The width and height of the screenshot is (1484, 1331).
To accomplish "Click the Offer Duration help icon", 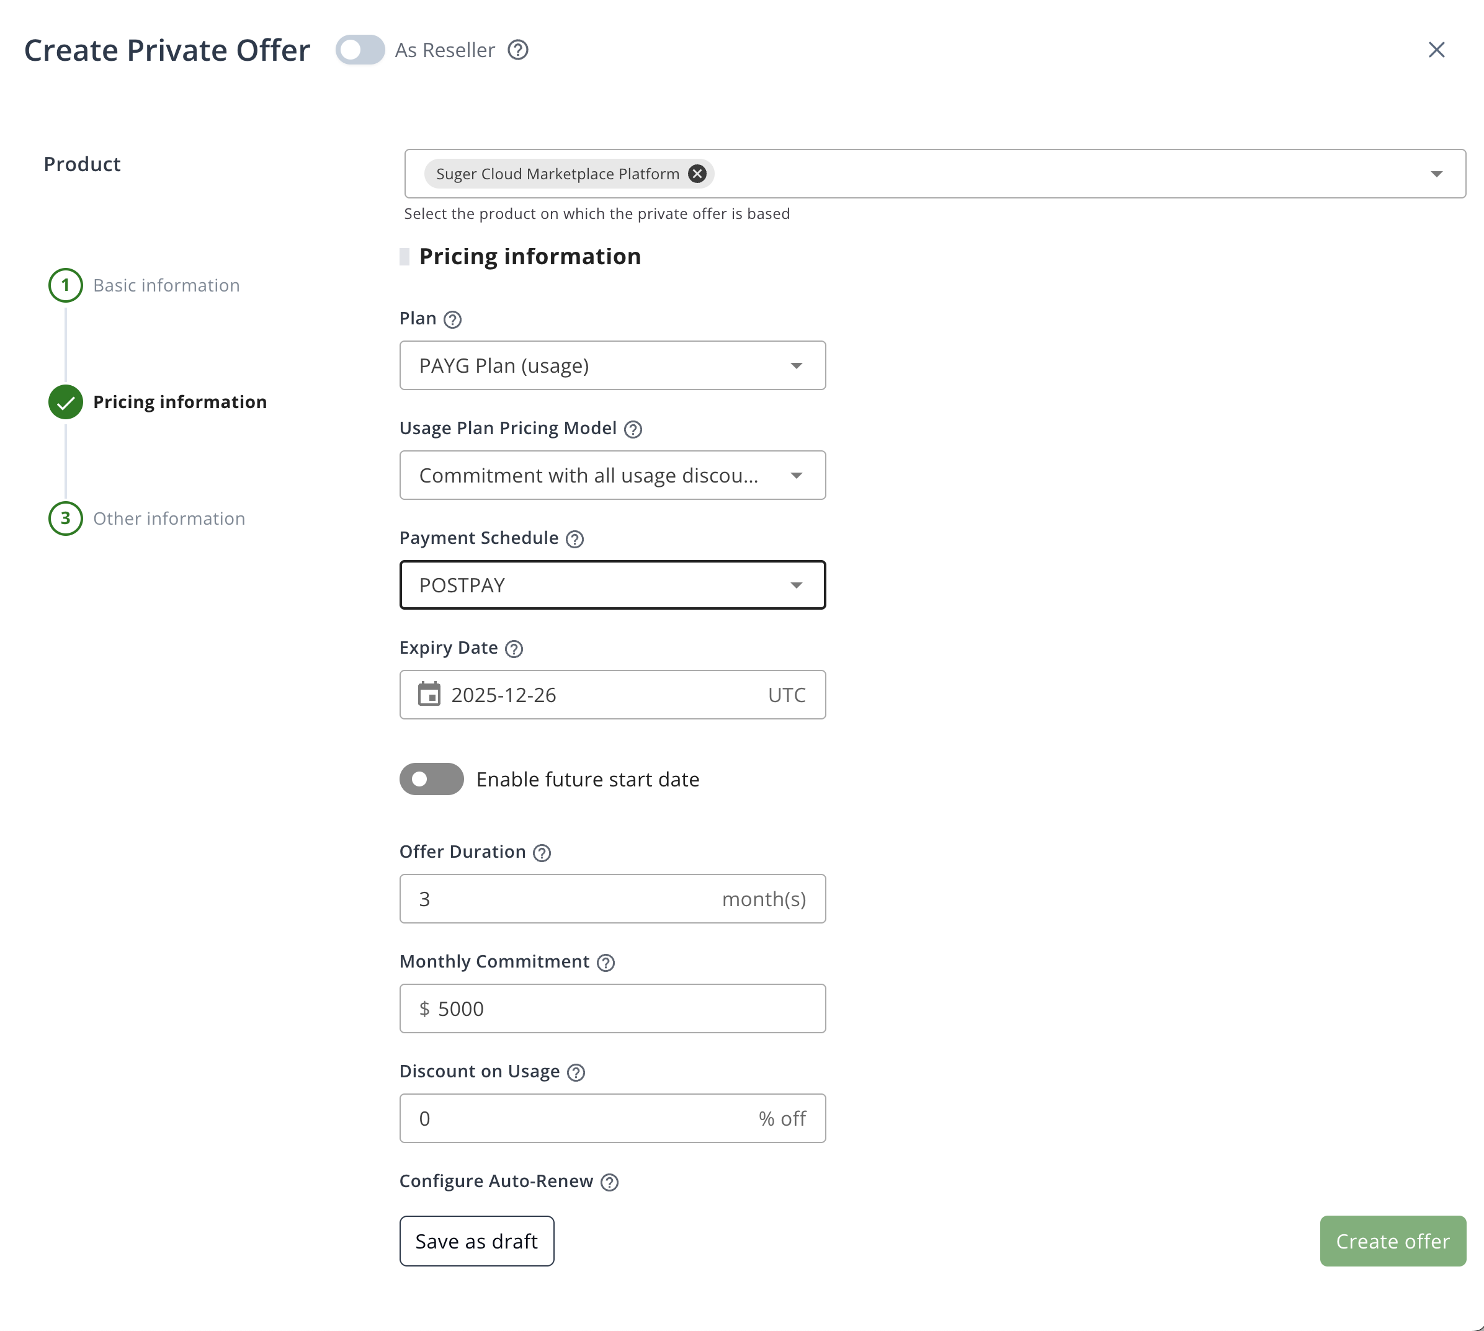I will click(541, 852).
